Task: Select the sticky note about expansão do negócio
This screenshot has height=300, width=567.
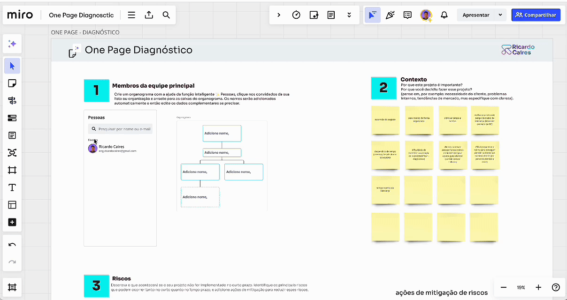Action: [x=385, y=120]
